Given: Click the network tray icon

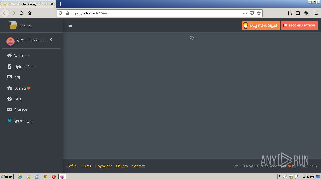Looking at the screenshot, I should click(x=291, y=177).
